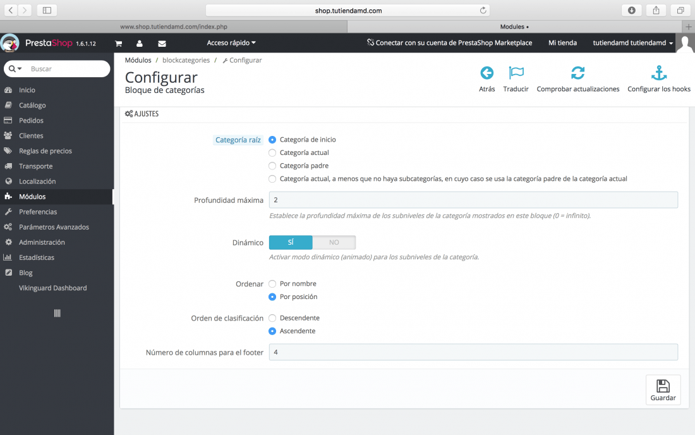Image resolution: width=695 pixels, height=435 pixels.
Task: Click Safari back navigation arrow
Action: pos(11,10)
